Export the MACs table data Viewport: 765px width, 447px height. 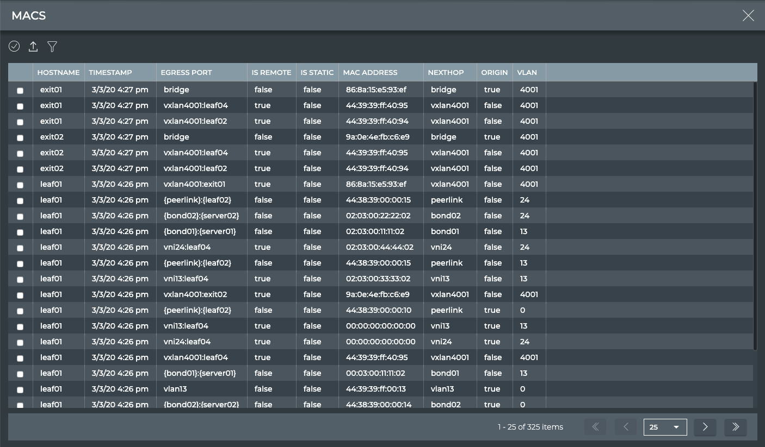pyautogui.click(x=33, y=47)
